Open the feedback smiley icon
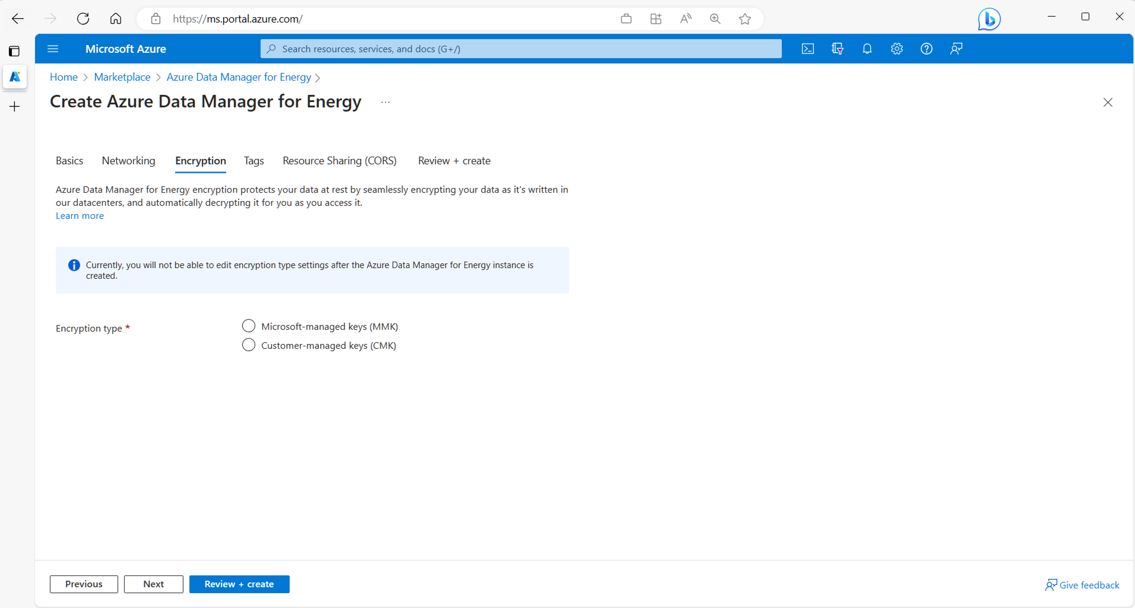The height and width of the screenshot is (608, 1135). pos(956,48)
